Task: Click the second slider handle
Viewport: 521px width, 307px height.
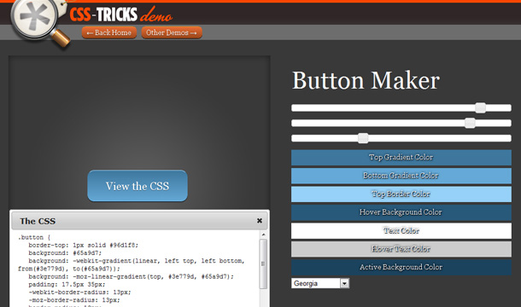Action: 470,123
